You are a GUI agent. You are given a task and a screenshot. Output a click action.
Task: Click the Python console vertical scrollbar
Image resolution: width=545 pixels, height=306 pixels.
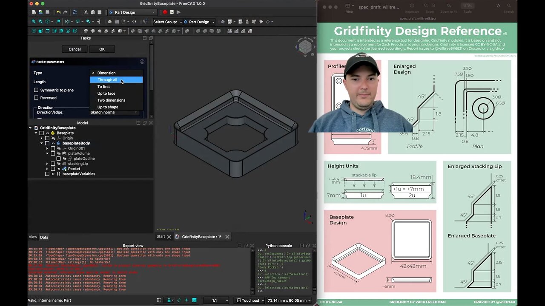(315, 271)
